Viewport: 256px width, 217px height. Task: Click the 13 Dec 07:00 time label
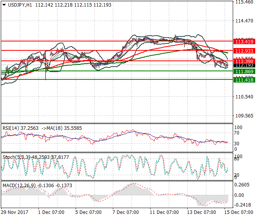point(201,212)
